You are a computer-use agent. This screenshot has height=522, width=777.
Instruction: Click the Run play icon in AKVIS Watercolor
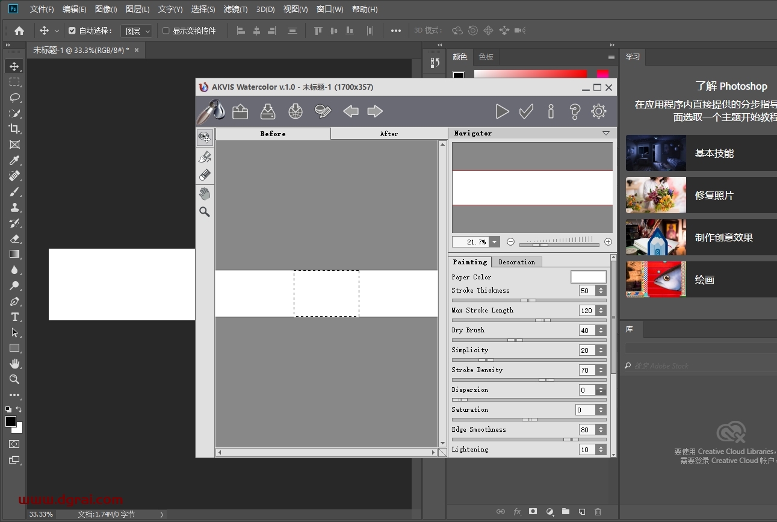click(x=502, y=111)
